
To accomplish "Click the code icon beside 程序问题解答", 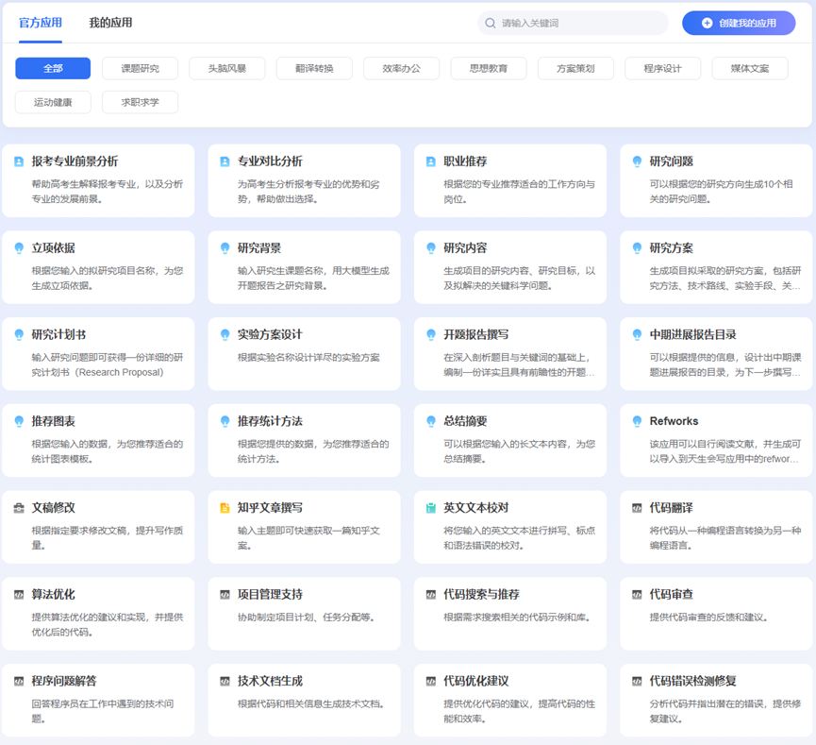I will tap(19, 681).
